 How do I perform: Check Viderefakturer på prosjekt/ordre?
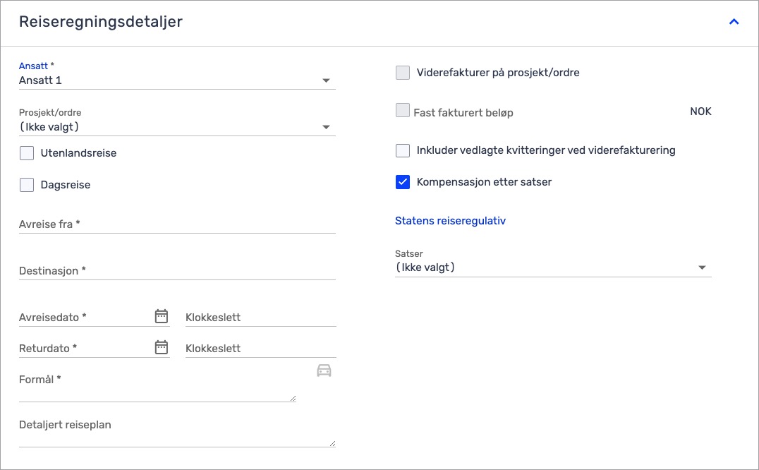[403, 73]
